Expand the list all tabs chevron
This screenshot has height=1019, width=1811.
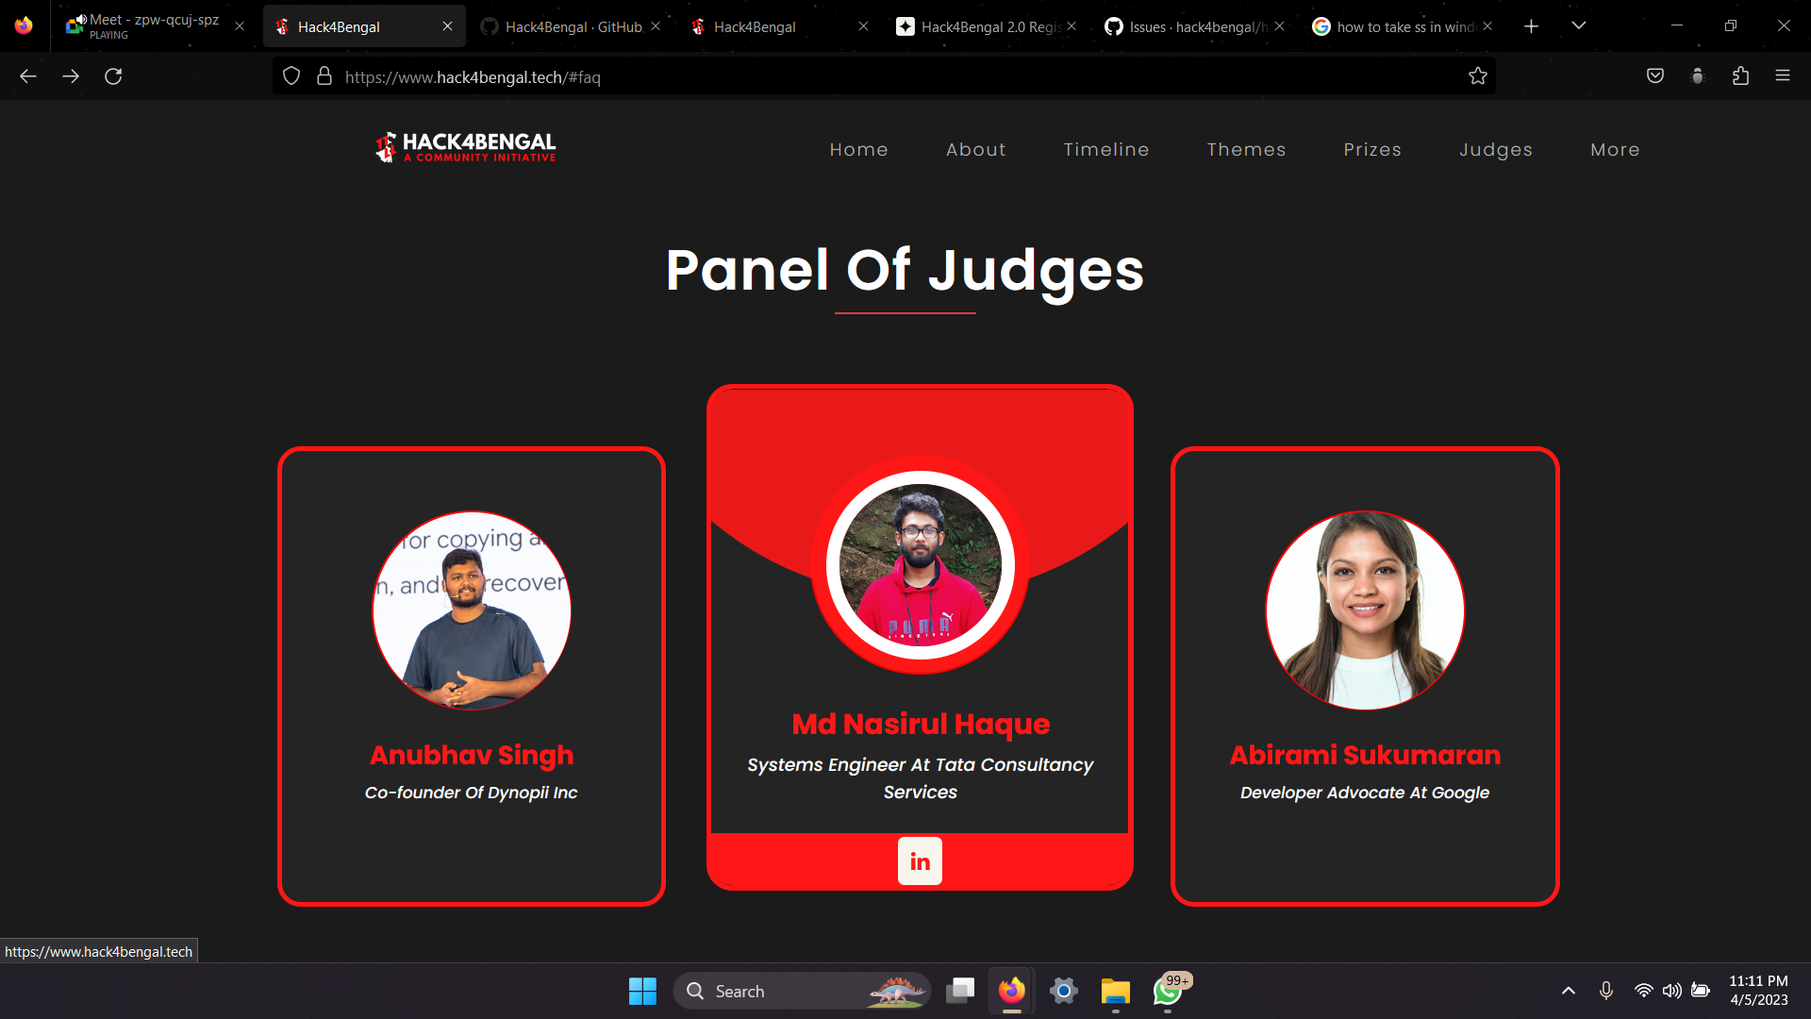1579,26
